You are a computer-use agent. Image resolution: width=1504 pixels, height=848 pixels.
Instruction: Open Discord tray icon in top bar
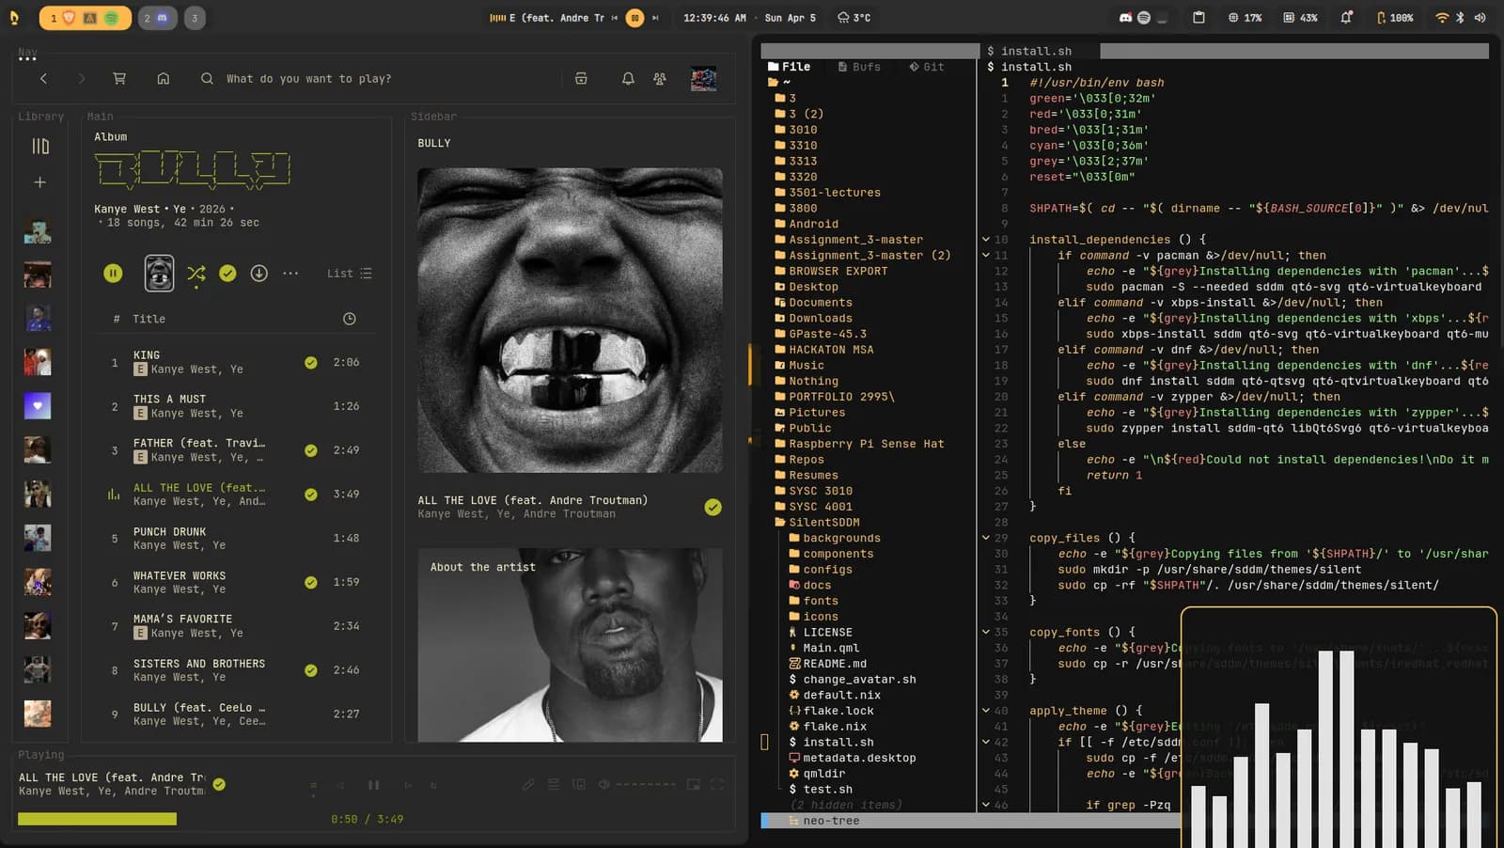point(1125,17)
